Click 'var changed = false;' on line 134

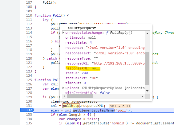pyautogui.click(x=79, y=119)
